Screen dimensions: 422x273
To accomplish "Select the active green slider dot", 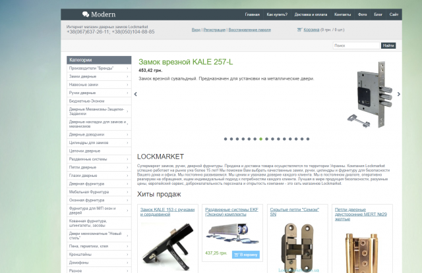I will (x=261, y=139).
